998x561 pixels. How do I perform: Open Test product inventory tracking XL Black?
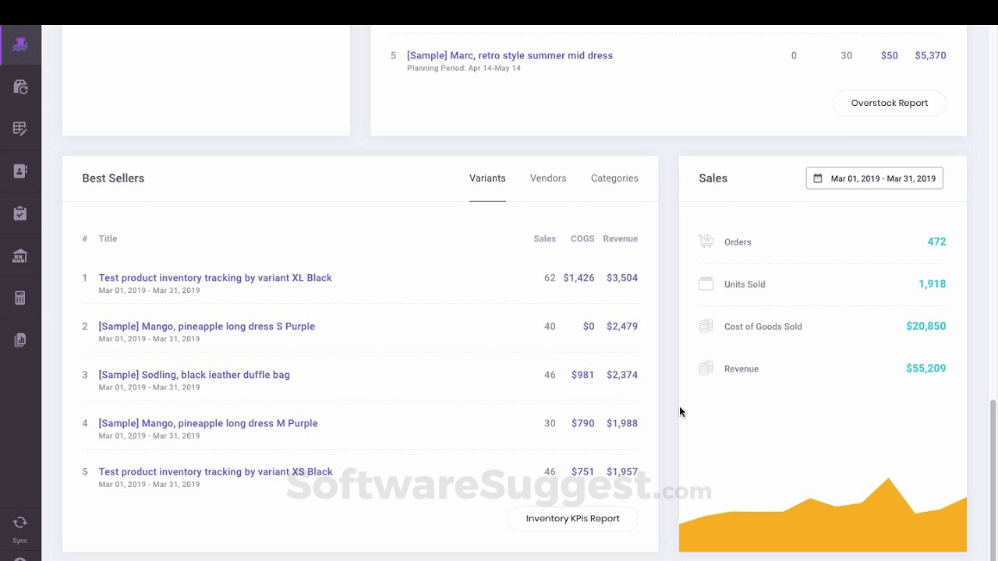tap(215, 277)
